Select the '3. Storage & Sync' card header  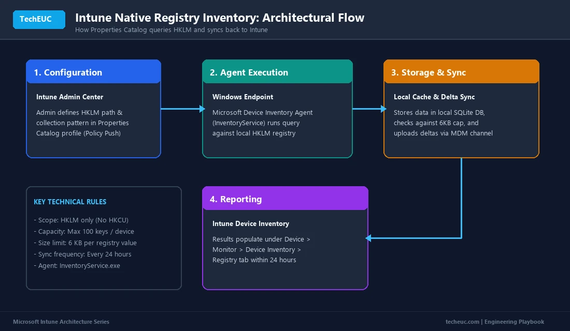point(461,72)
